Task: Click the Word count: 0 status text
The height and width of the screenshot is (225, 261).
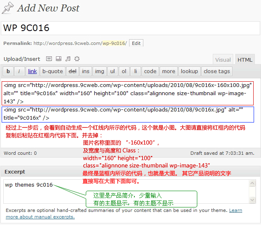Action: (20, 153)
